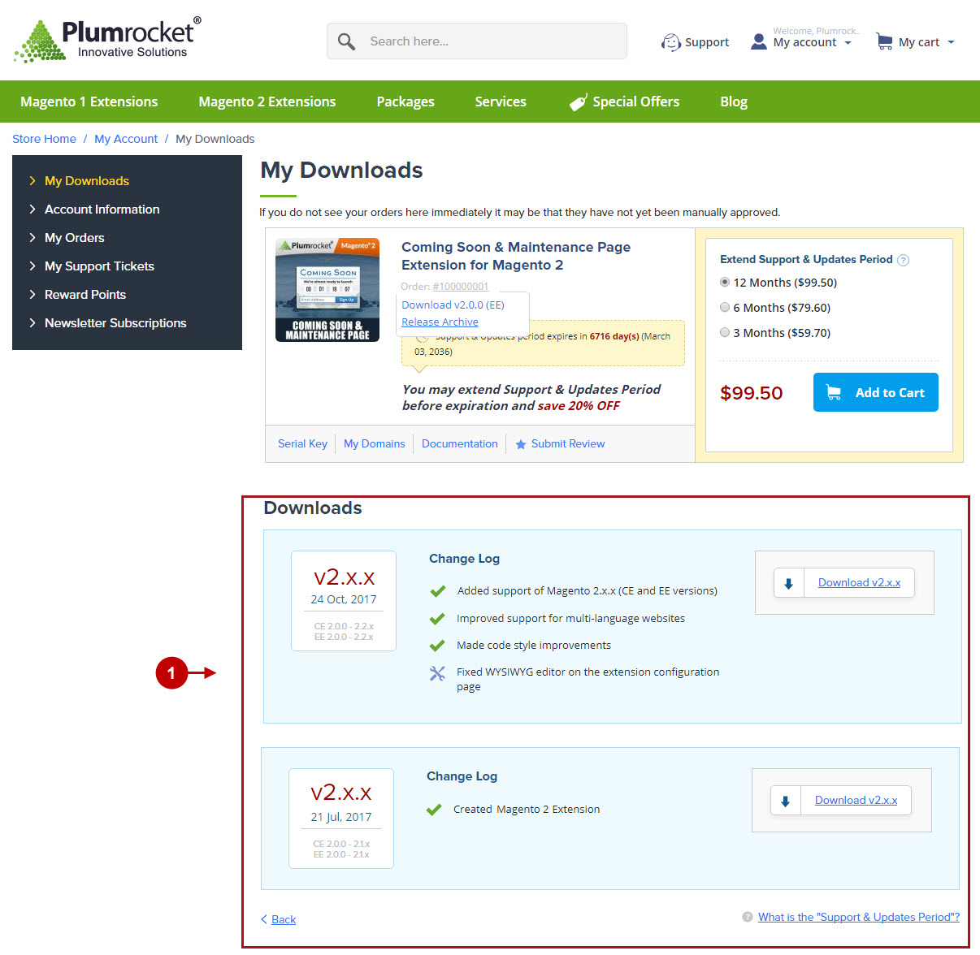Click the Special Offers tag icon
This screenshot has width=980, height=955.
[578, 102]
